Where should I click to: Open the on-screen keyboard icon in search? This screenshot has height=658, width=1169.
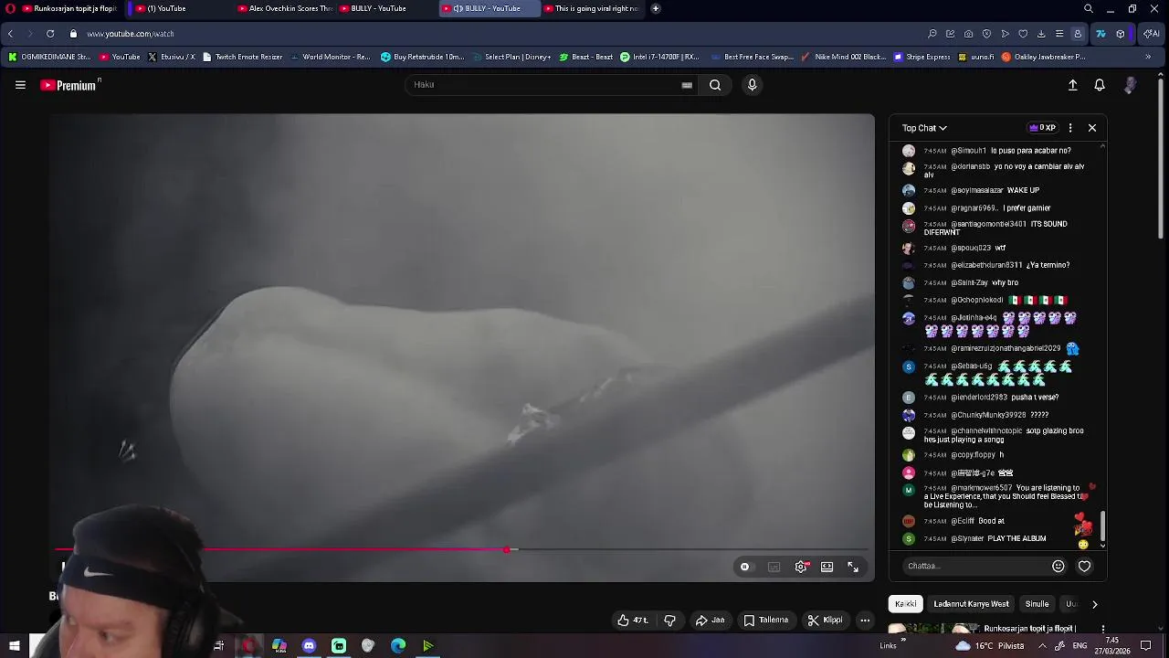[x=687, y=85]
